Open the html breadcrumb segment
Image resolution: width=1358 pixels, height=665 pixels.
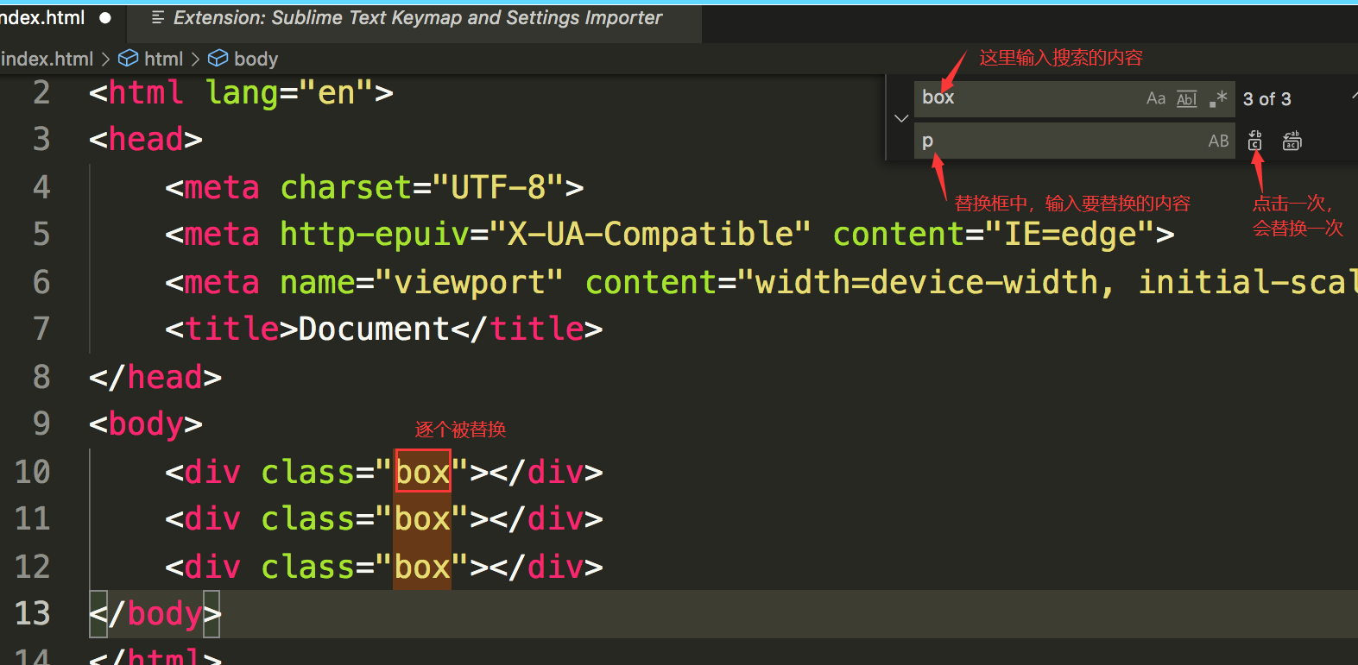click(x=163, y=59)
